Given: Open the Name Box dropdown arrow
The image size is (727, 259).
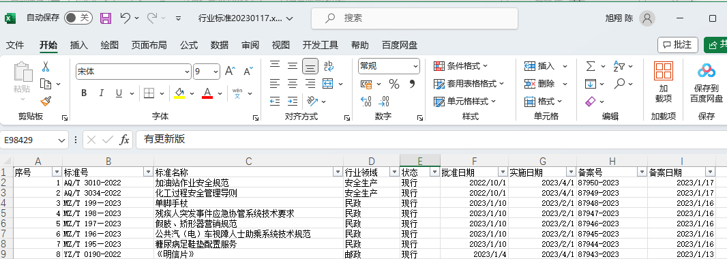Looking at the screenshot, I should 62,140.
